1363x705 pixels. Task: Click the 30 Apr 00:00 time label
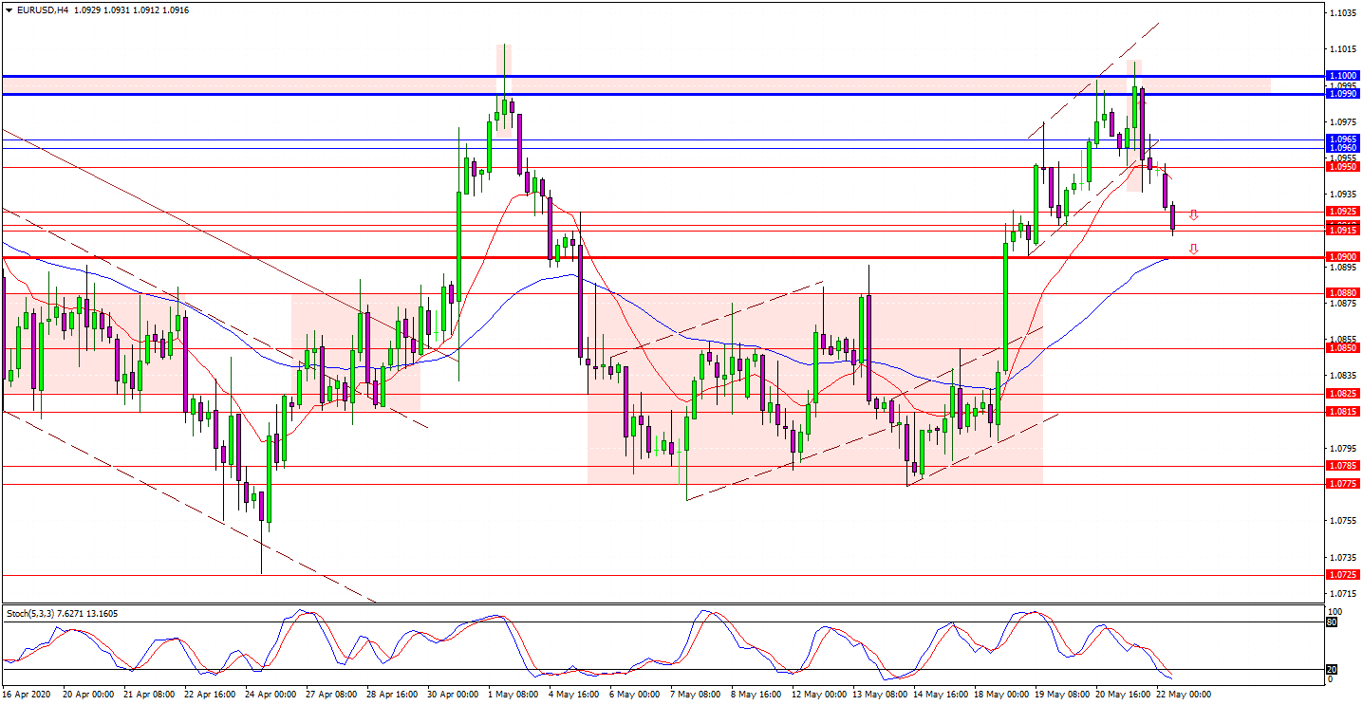coord(453,695)
